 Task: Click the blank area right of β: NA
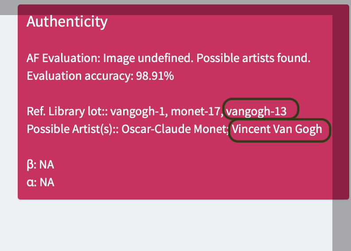pyautogui.click(x=177, y=165)
